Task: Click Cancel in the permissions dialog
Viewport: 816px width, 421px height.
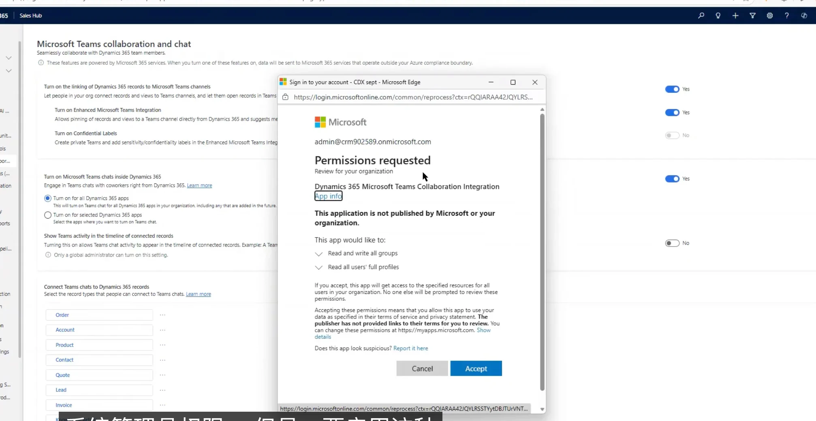Action: coord(422,368)
